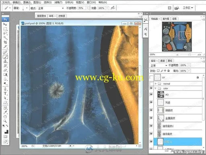This screenshot has height=155, width=206.
Task: Select the Pen tool
Action: [5, 89]
